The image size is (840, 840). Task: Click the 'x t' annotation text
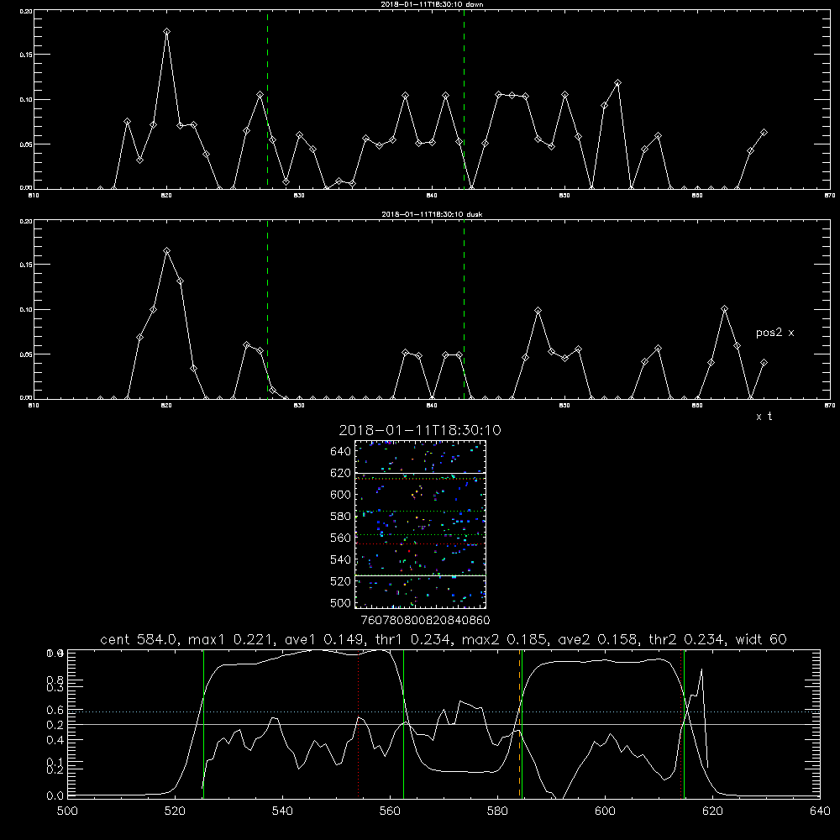click(x=764, y=417)
